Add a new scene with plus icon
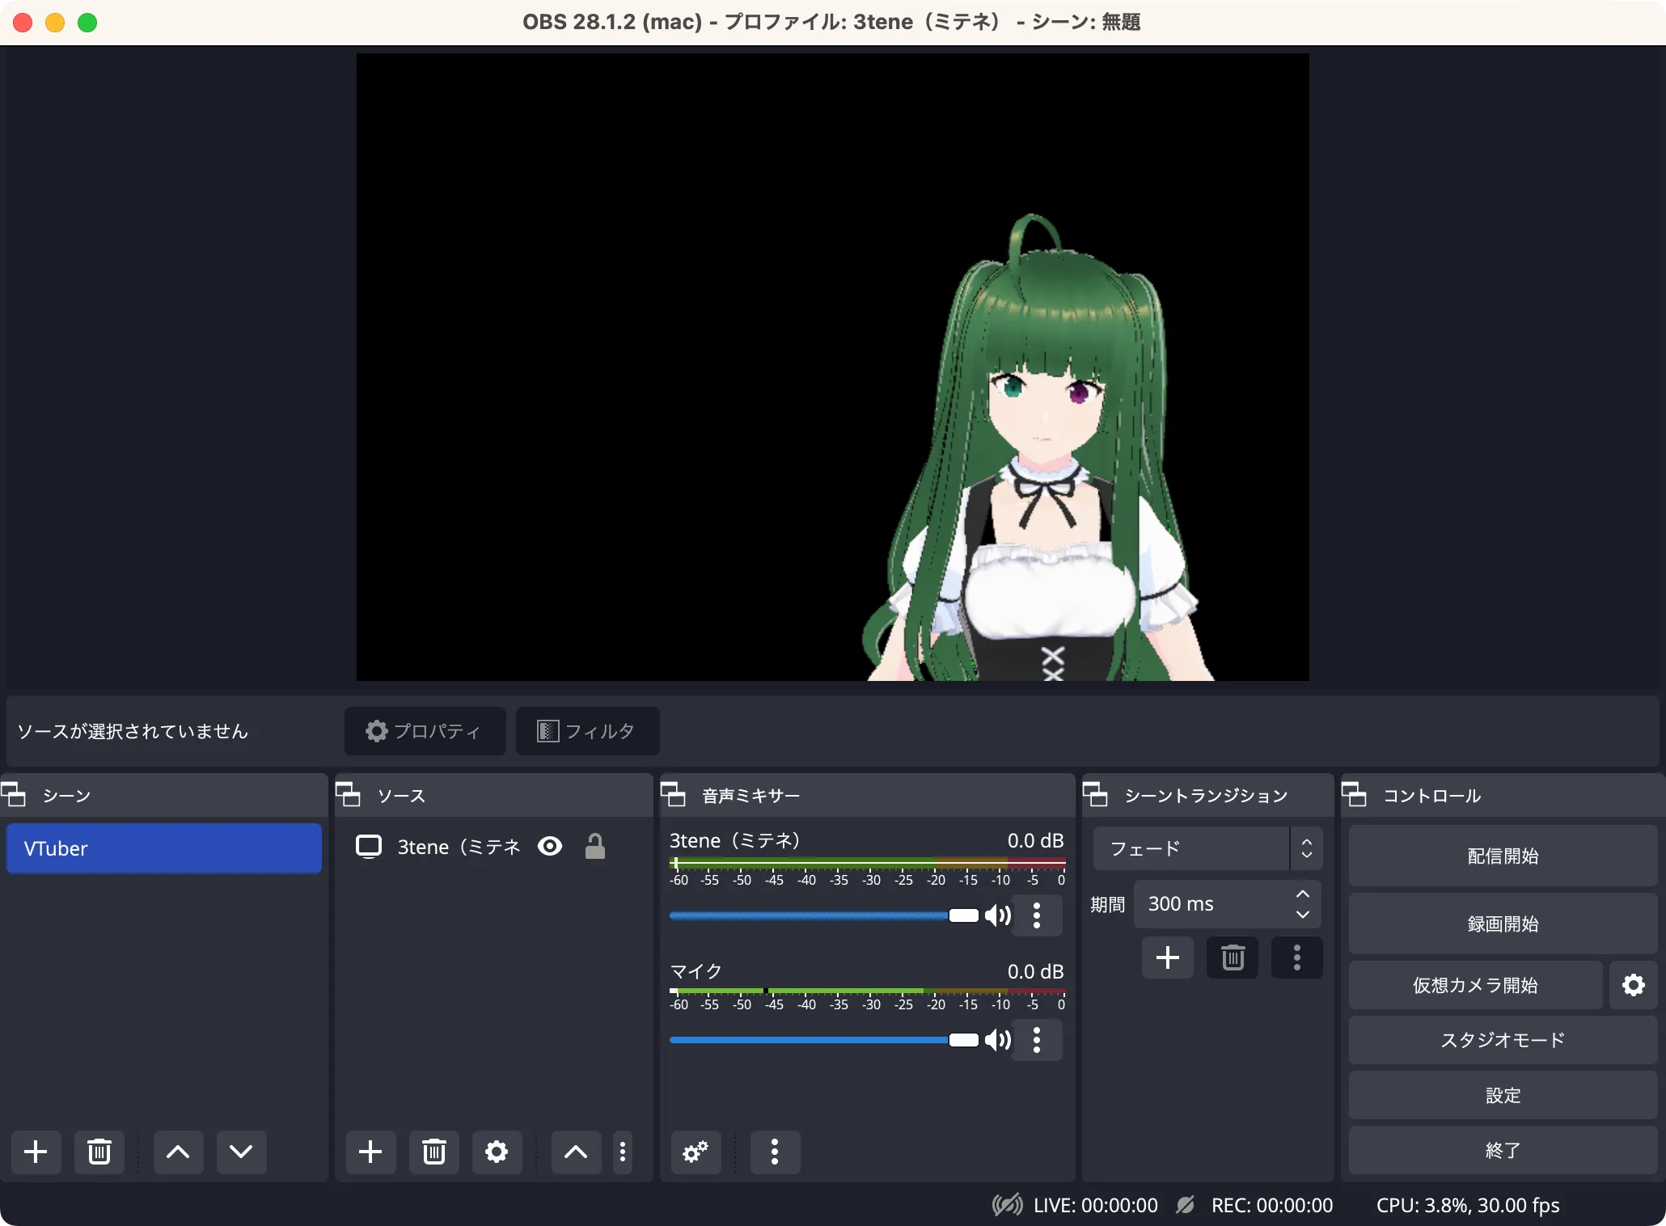1666x1226 pixels. click(36, 1152)
